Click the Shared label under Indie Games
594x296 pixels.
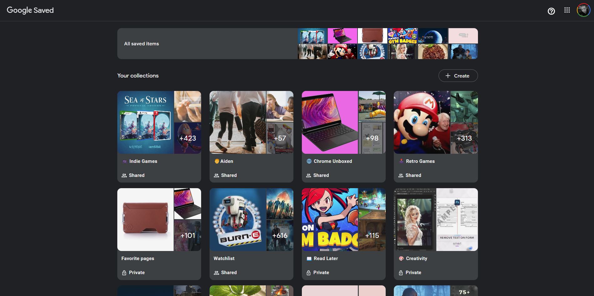137,175
